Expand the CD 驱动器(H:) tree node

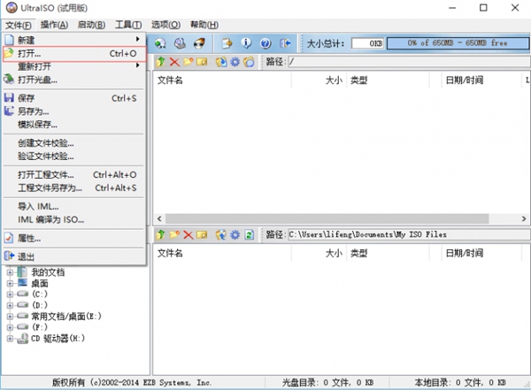(10, 338)
